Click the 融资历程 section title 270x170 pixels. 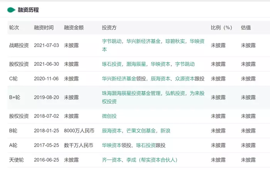pos(28,10)
